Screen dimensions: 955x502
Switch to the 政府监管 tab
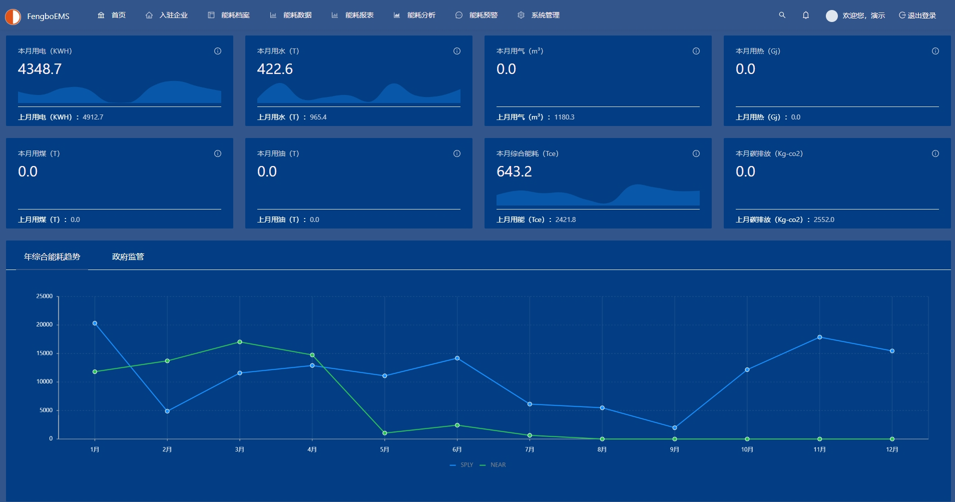128,256
